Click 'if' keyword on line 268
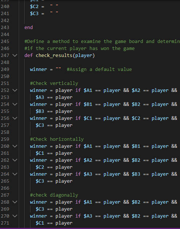 78,202
